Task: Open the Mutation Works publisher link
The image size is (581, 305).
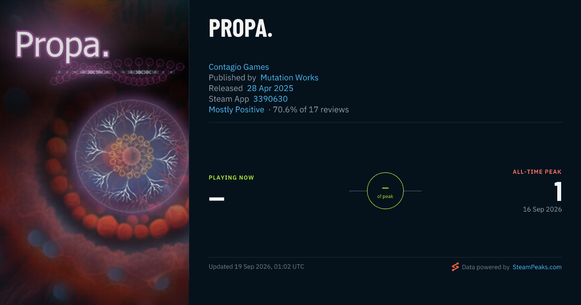Action: 290,77
